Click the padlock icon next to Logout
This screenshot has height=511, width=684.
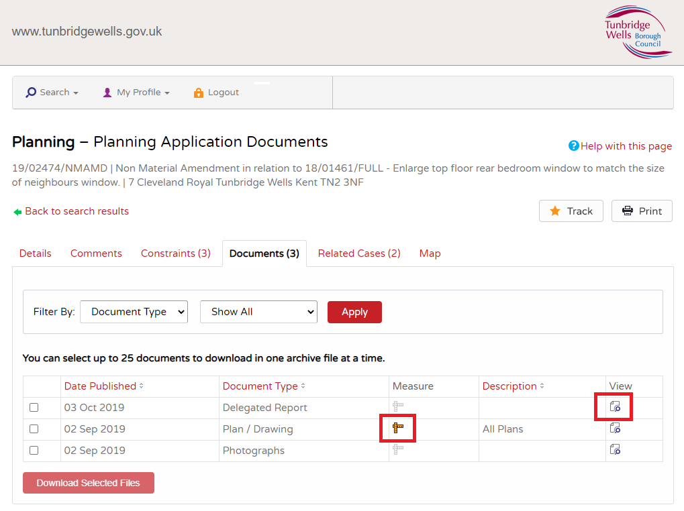(199, 92)
